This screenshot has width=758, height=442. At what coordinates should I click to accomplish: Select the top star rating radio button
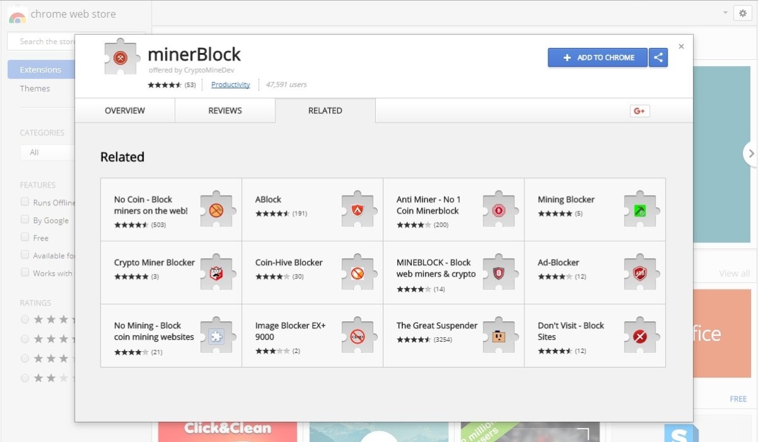coord(25,320)
